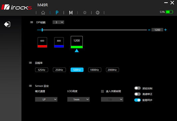Switch to the P performance tab
177x121 pixels.
57,13
